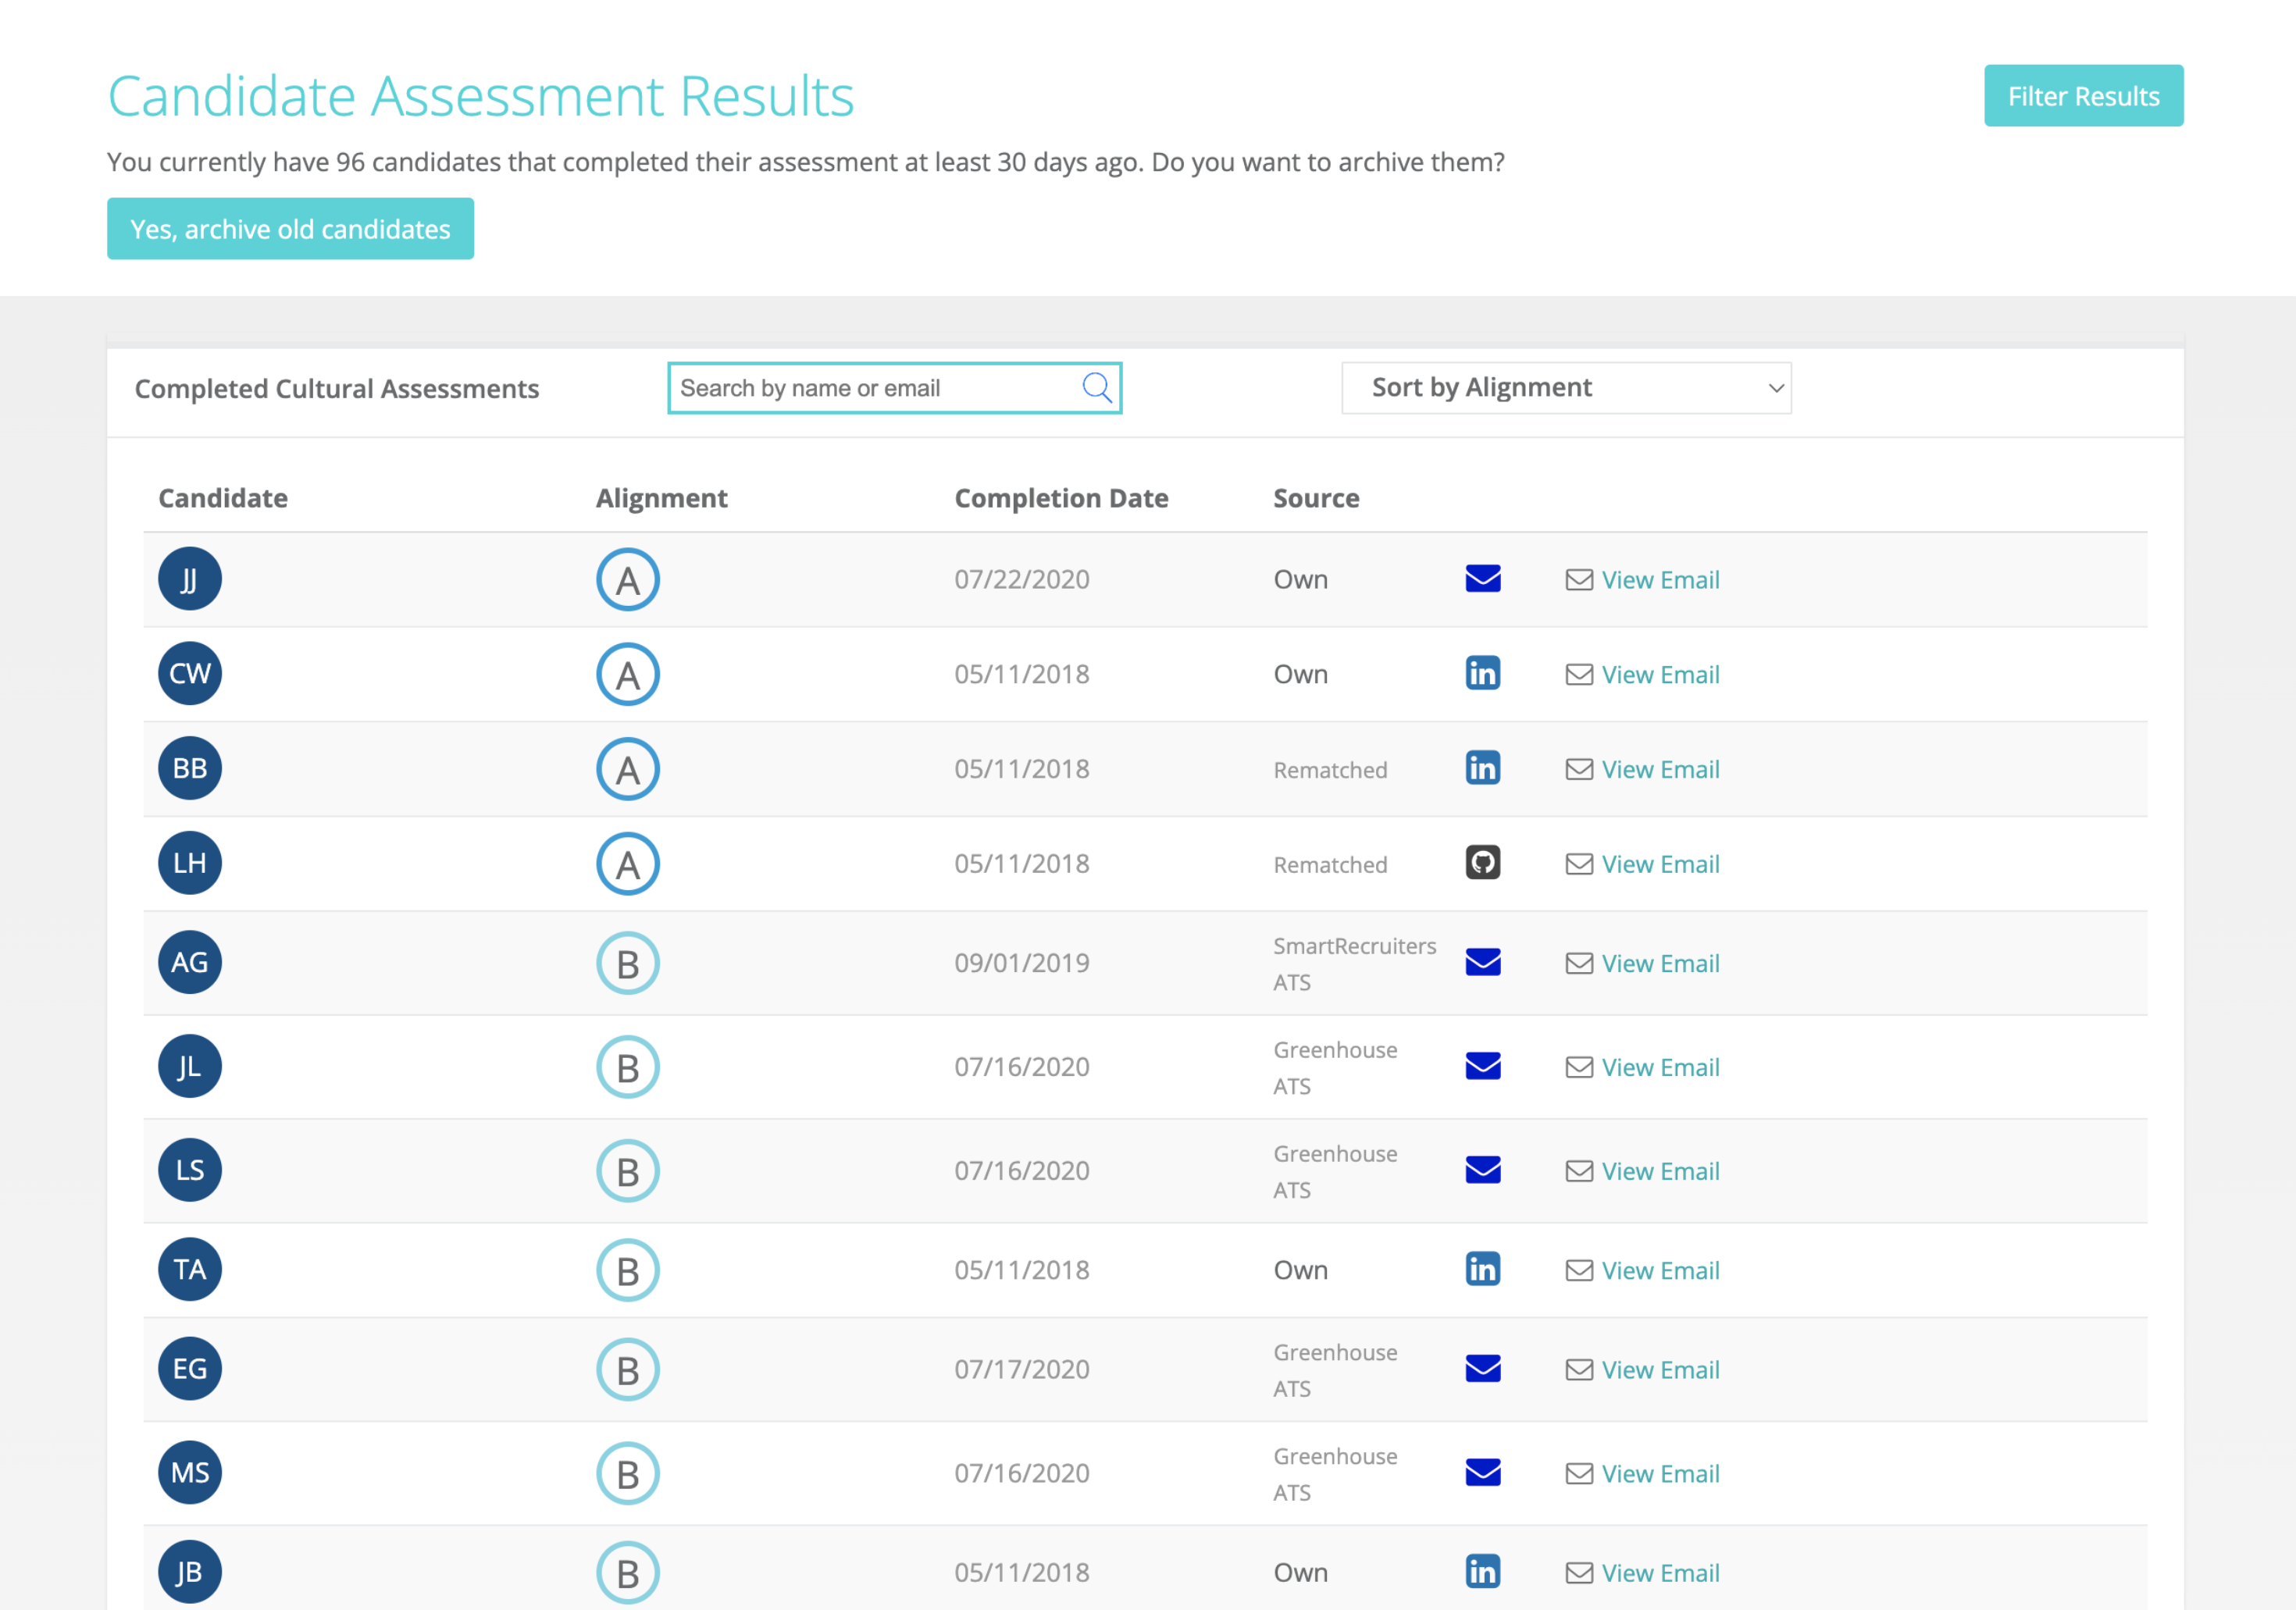Viewport: 2296px width, 1610px height.
Task: Open the email source icon for candidate JJ
Action: point(1483,578)
